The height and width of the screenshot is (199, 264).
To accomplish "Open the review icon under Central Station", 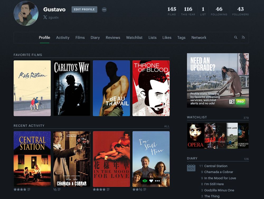I will pos(29,189).
